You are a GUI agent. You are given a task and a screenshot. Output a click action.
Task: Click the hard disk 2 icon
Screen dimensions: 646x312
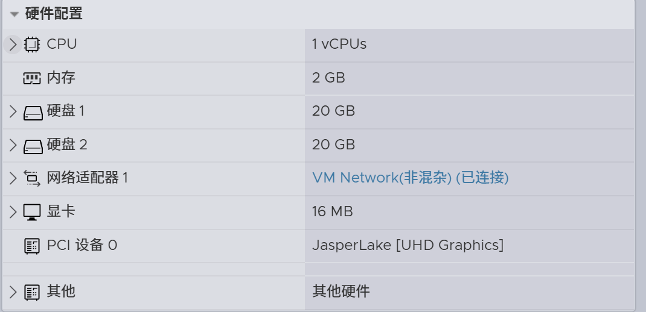33,146
